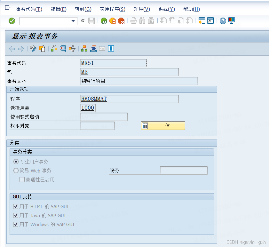Click the Last Page icon

(189, 21)
